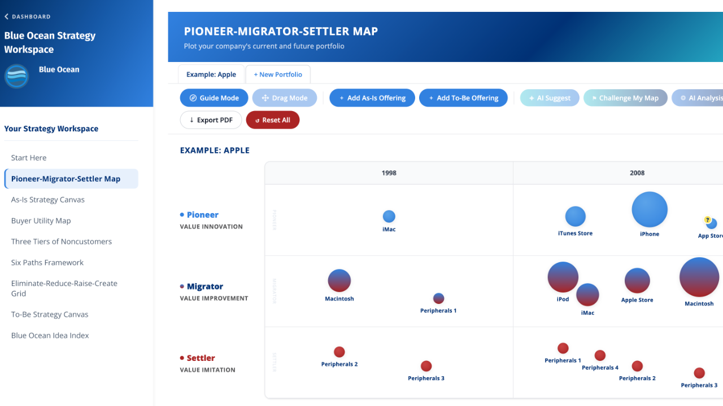Image resolution: width=723 pixels, height=406 pixels.
Task: Select the iMac bubble under 2008
Action: click(587, 295)
